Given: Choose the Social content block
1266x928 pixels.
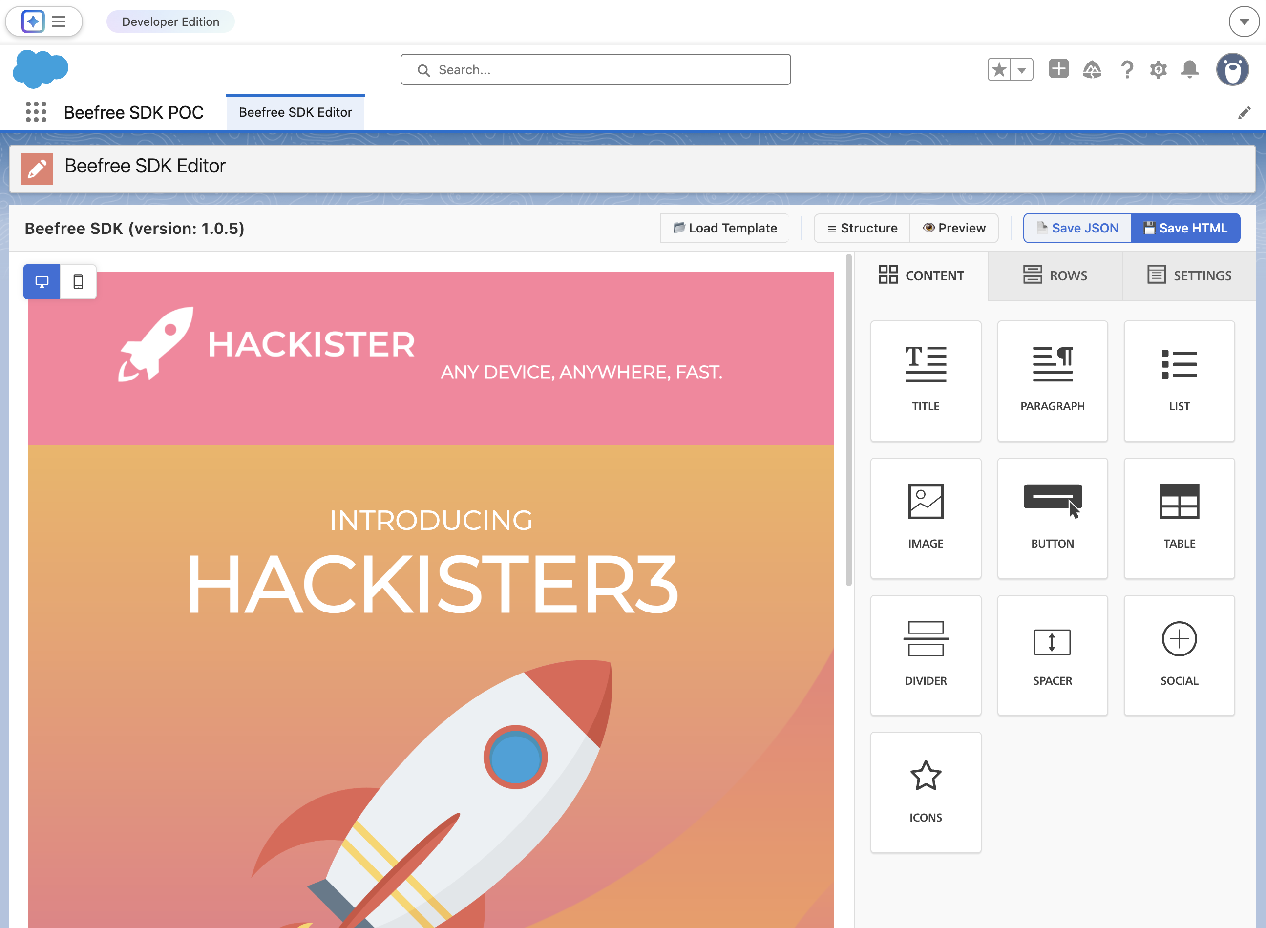Looking at the screenshot, I should pyautogui.click(x=1179, y=654).
